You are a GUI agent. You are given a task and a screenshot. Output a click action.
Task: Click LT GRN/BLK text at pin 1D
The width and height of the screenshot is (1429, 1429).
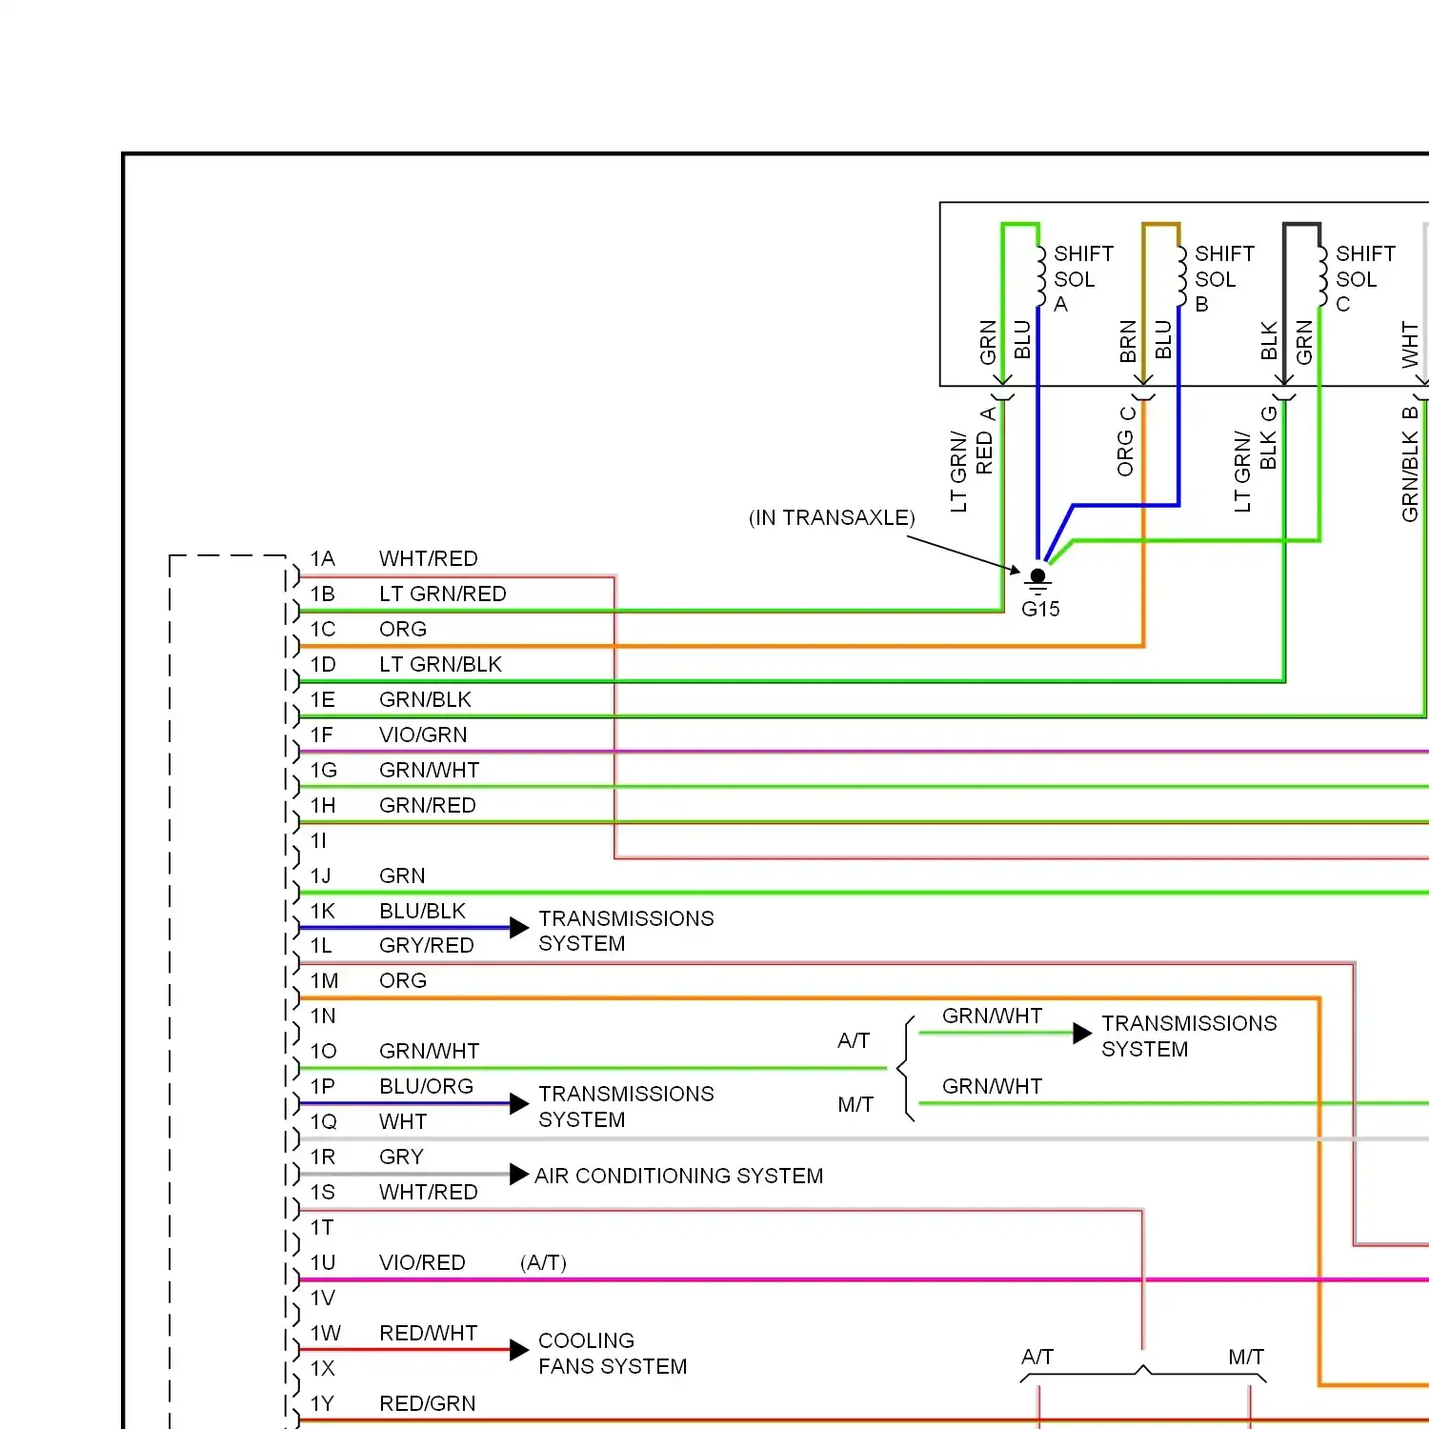tap(440, 665)
